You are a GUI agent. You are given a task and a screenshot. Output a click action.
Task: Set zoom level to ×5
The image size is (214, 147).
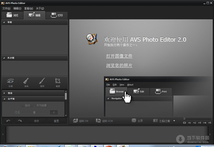click(x=209, y=123)
